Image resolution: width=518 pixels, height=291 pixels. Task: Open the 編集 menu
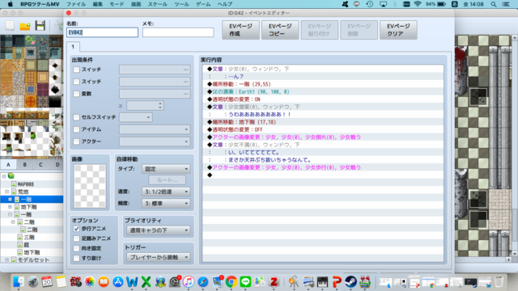point(97,4)
